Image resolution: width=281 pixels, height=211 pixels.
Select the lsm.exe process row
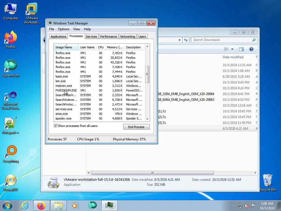[99, 81]
